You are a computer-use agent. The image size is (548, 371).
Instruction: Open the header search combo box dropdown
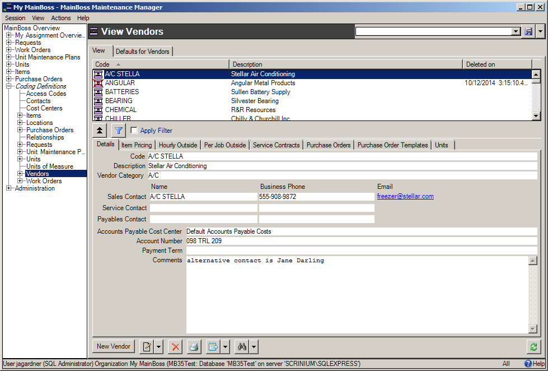pyautogui.click(x=516, y=31)
